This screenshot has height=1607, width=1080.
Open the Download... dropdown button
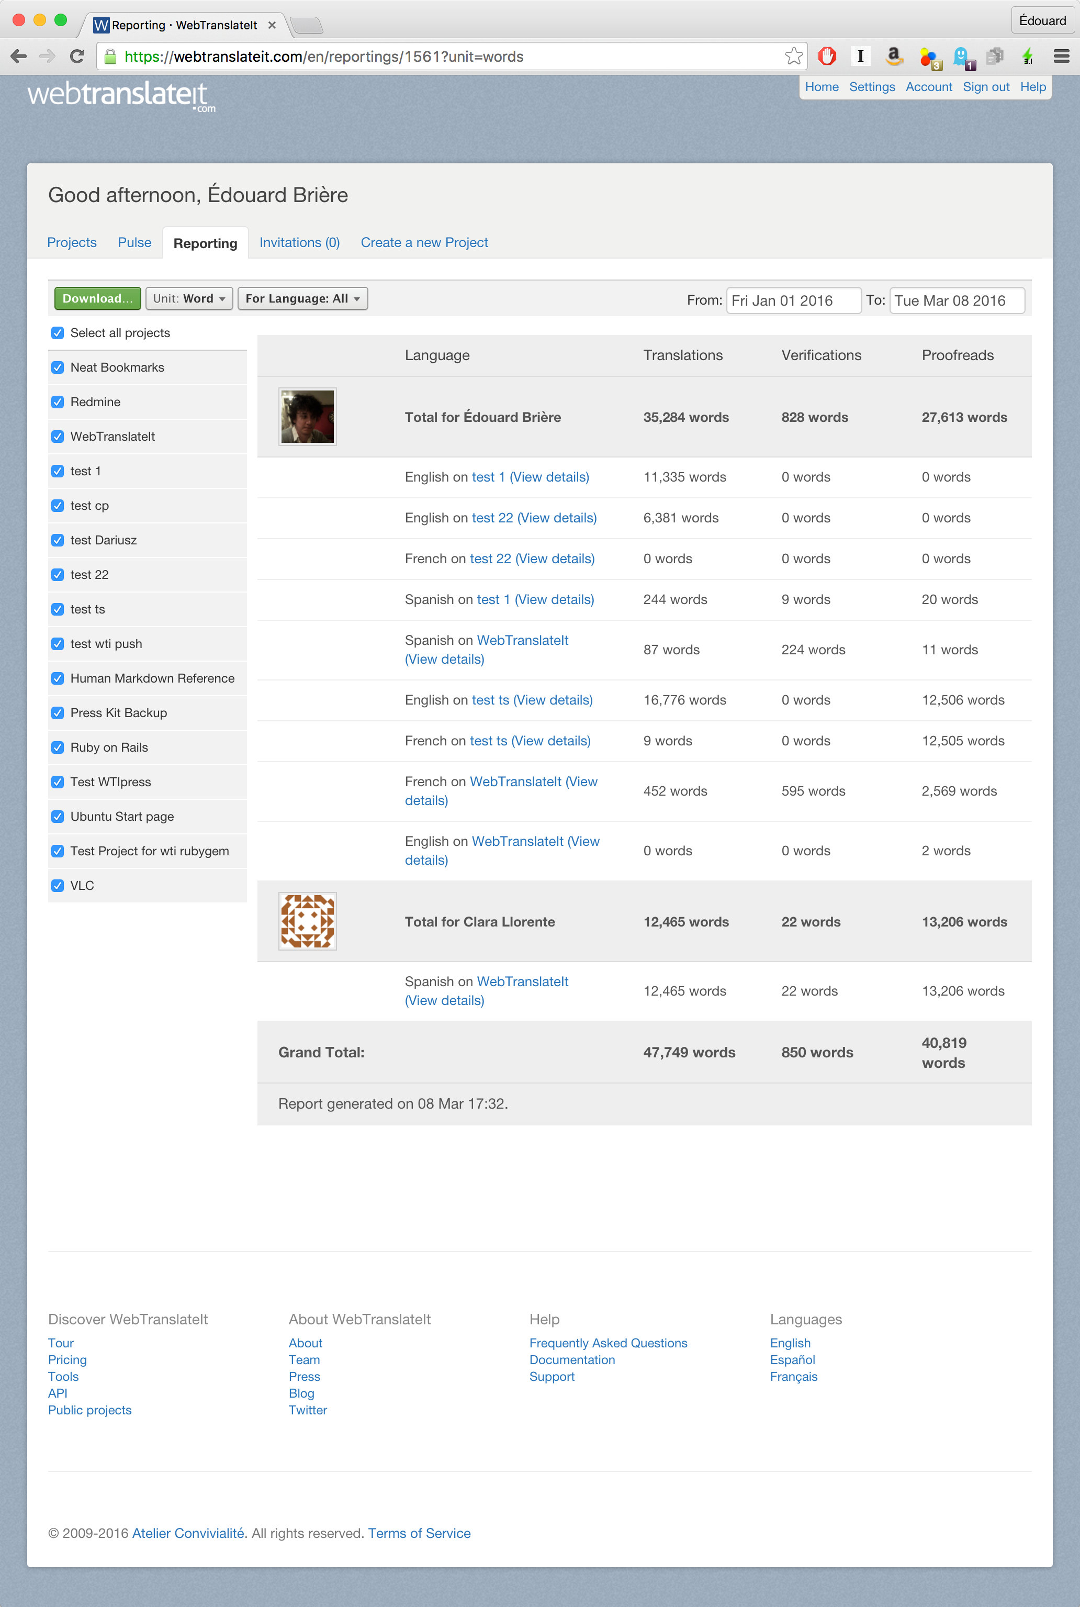tap(97, 298)
